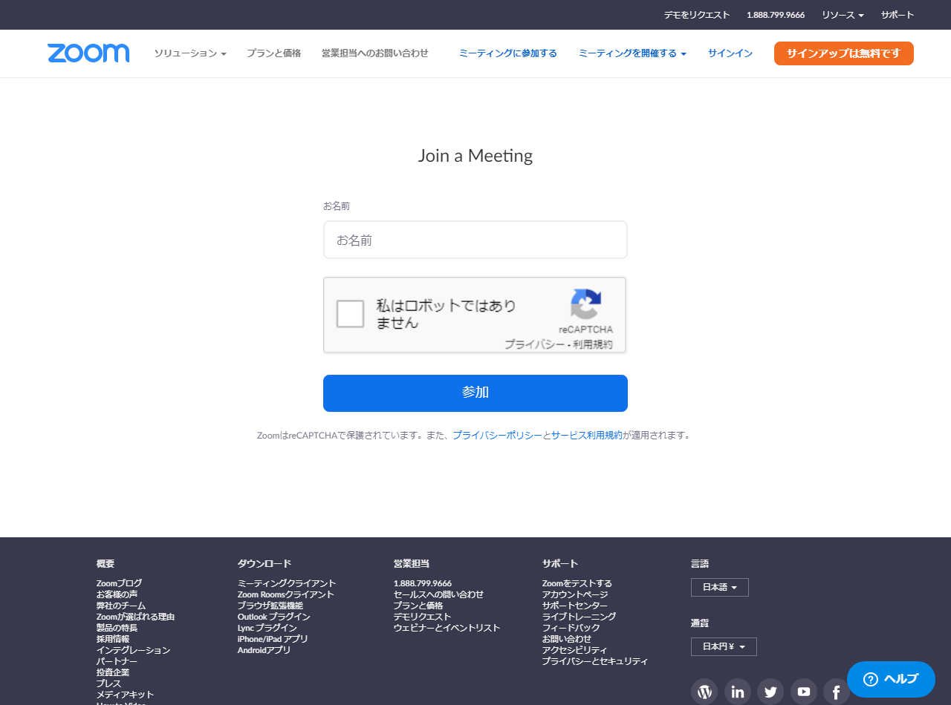Click phone number 1.888.799.9666 in top bar

pyautogui.click(x=776, y=15)
